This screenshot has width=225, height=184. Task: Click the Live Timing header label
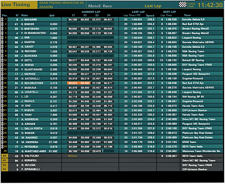click(16, 5)
